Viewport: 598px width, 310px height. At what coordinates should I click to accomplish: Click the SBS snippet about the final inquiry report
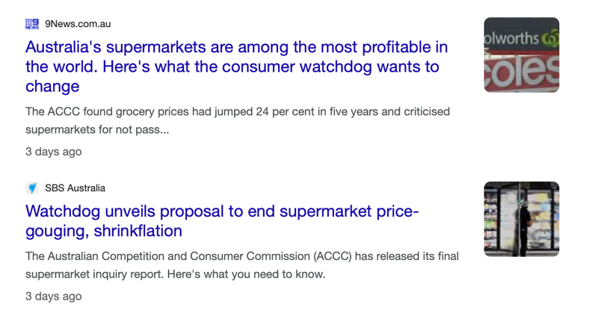pyautogui.click(x=241, y=264)
